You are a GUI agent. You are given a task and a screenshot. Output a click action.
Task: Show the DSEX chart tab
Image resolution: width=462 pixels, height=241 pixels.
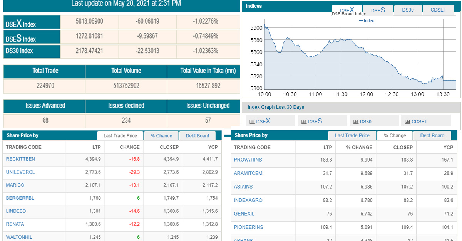(346, 10)
